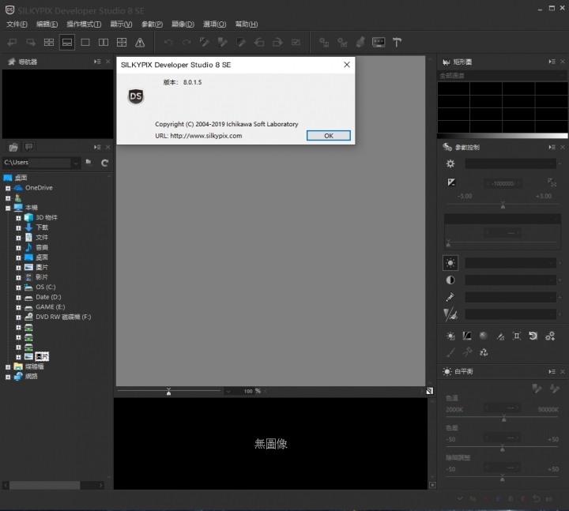Expand the 媒體櫃 tree node
Screen dimensions: 569x511
8,367
